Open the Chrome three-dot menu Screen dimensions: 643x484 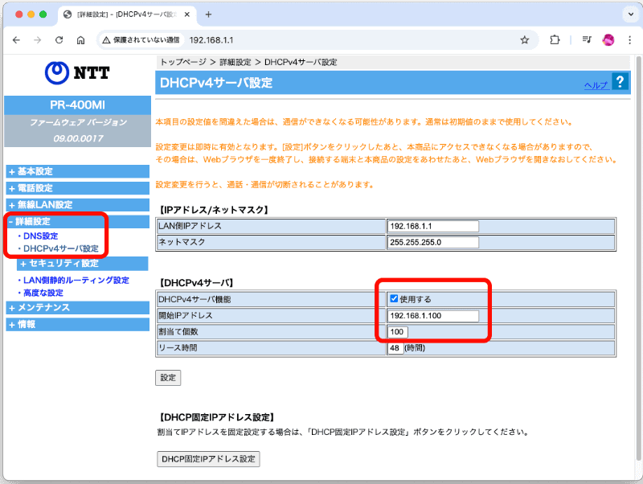tap(629, 39)
